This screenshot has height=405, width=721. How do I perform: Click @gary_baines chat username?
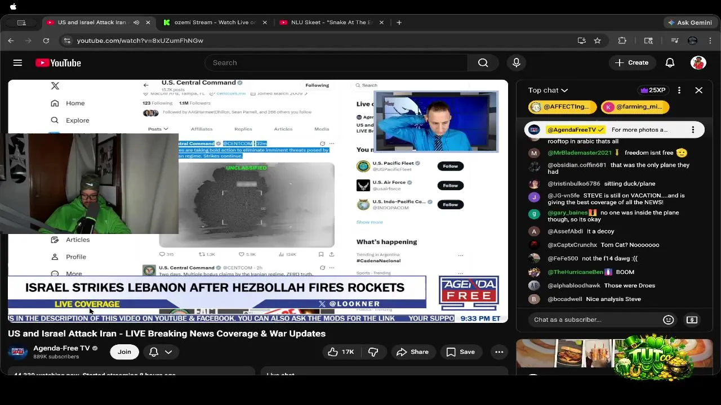[568, 213]
